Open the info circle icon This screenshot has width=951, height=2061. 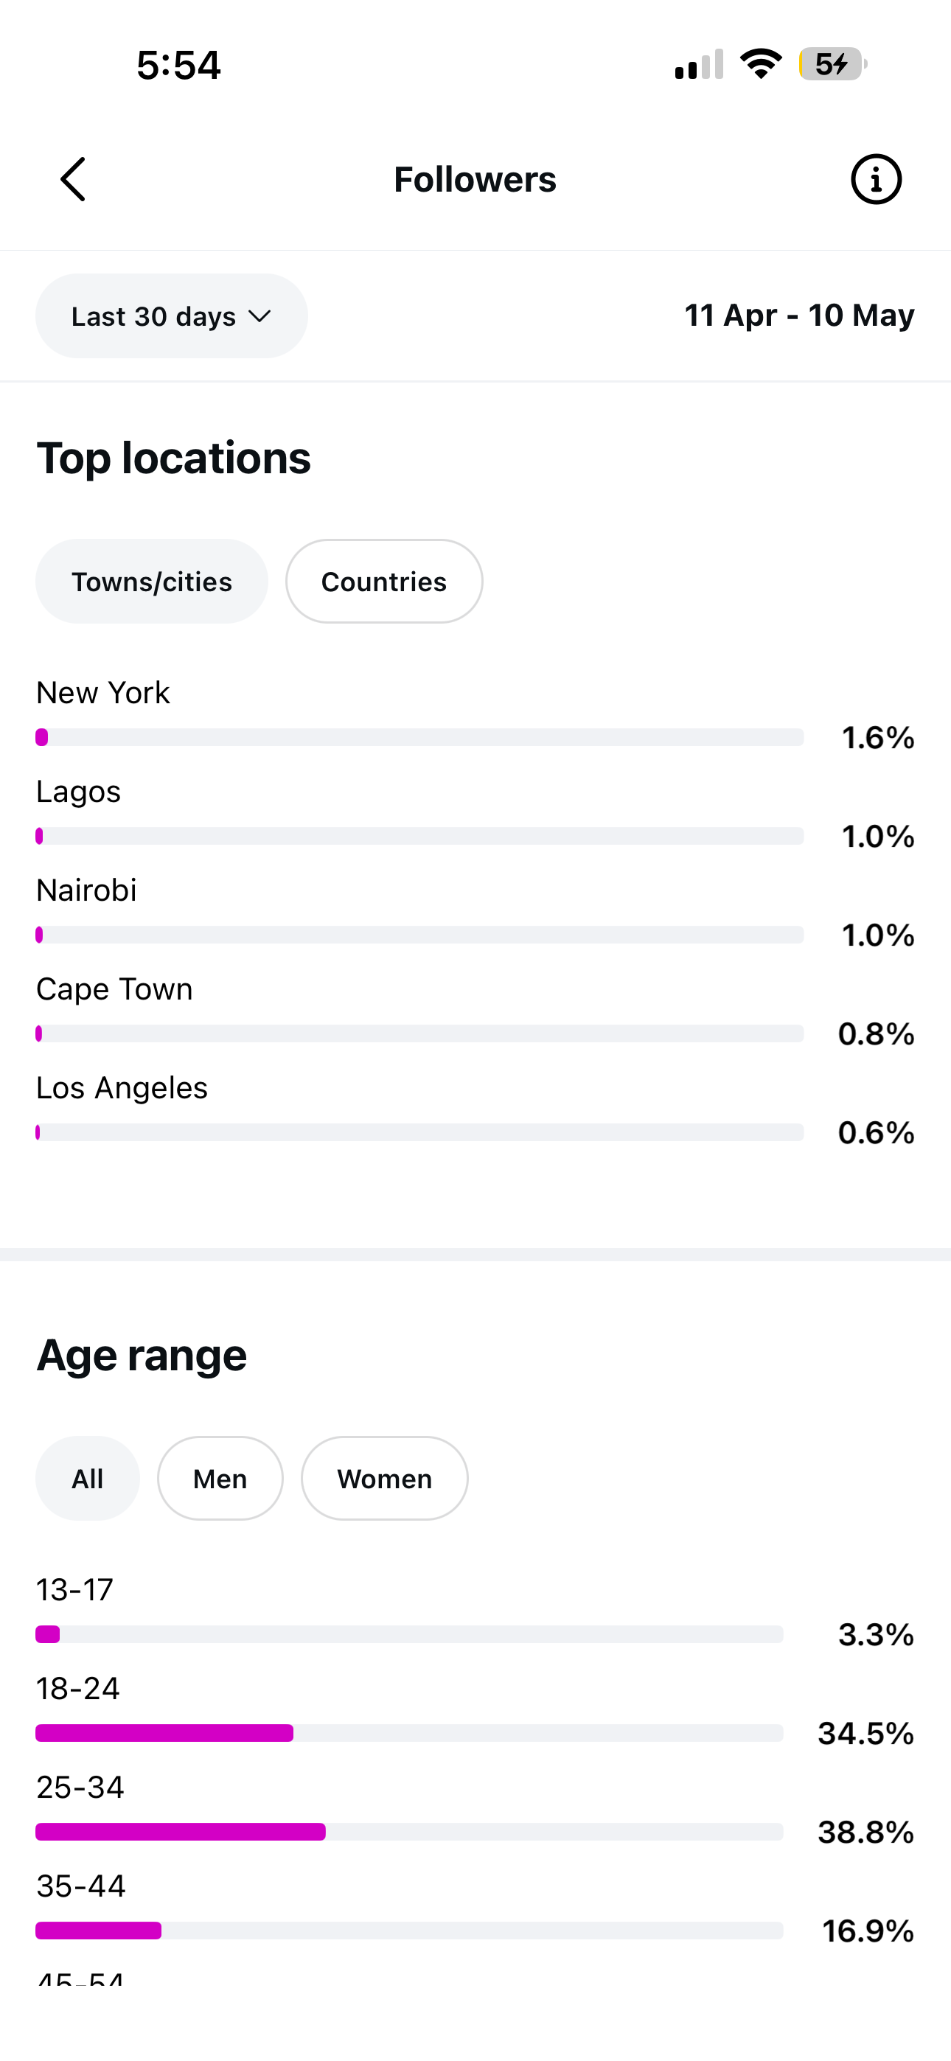pos(876,179)
